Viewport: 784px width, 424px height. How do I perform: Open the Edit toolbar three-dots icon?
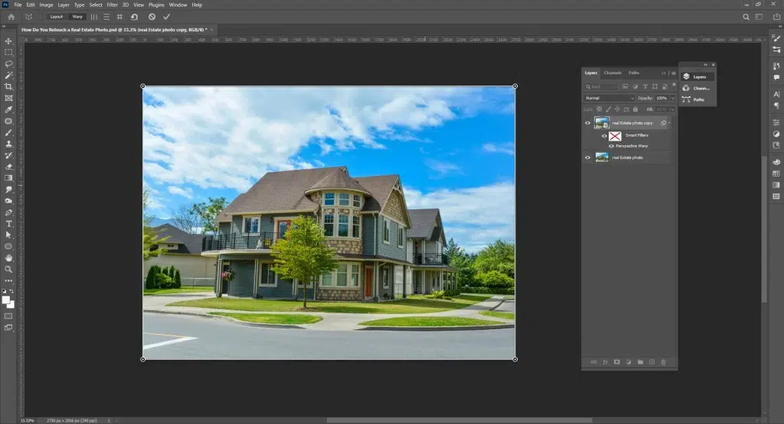[8, 281]
